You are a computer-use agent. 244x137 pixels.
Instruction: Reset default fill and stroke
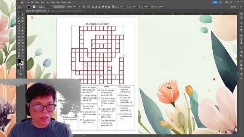[x=18, y=64]
